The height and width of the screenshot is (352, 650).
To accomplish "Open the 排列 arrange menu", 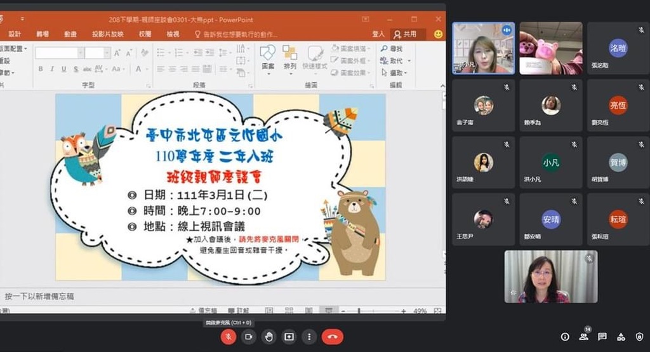I will pyautogui.click(x=289, y=59).
